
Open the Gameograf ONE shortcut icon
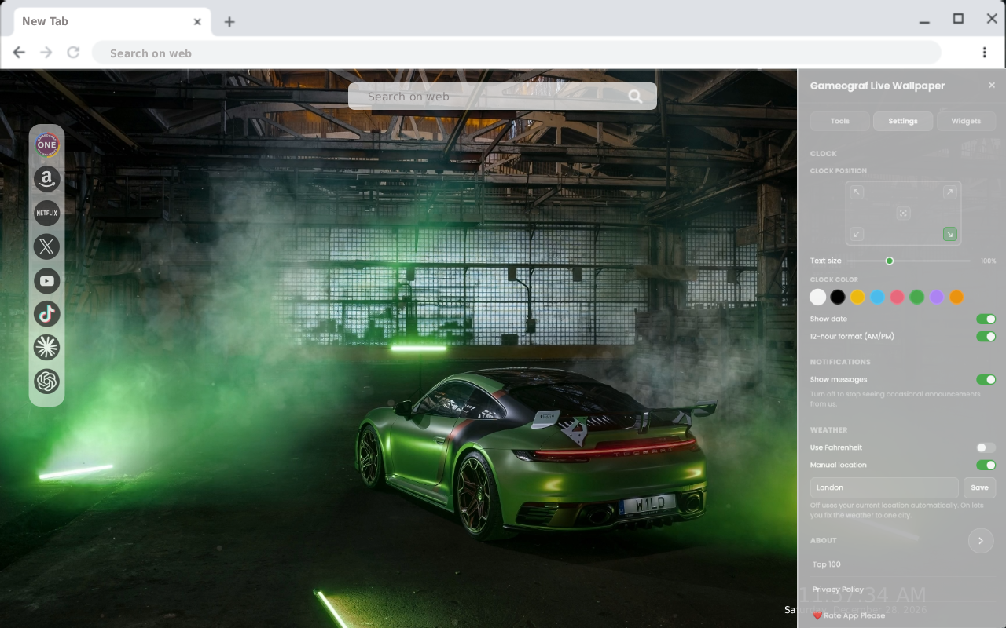47,144
